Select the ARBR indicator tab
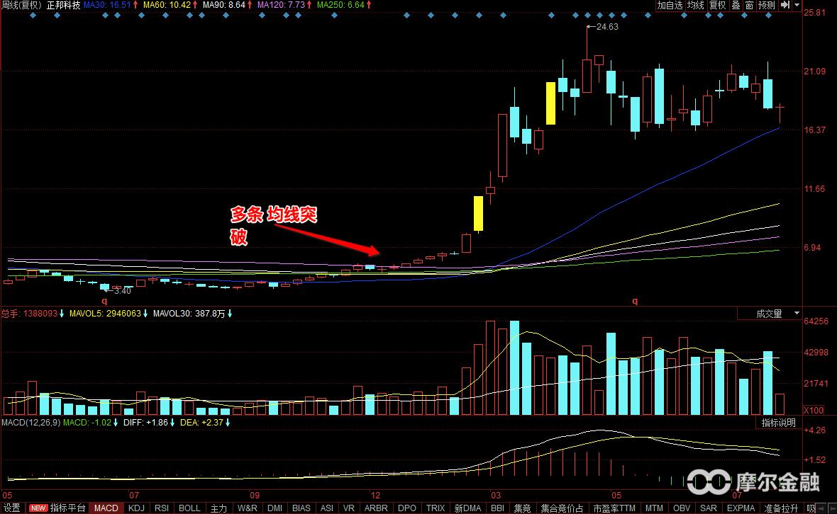 click(x=376, y=508)
